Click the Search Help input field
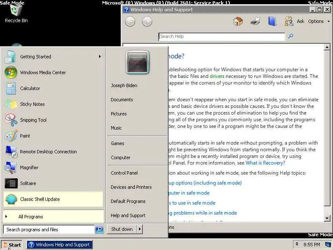 click(222, 36)
